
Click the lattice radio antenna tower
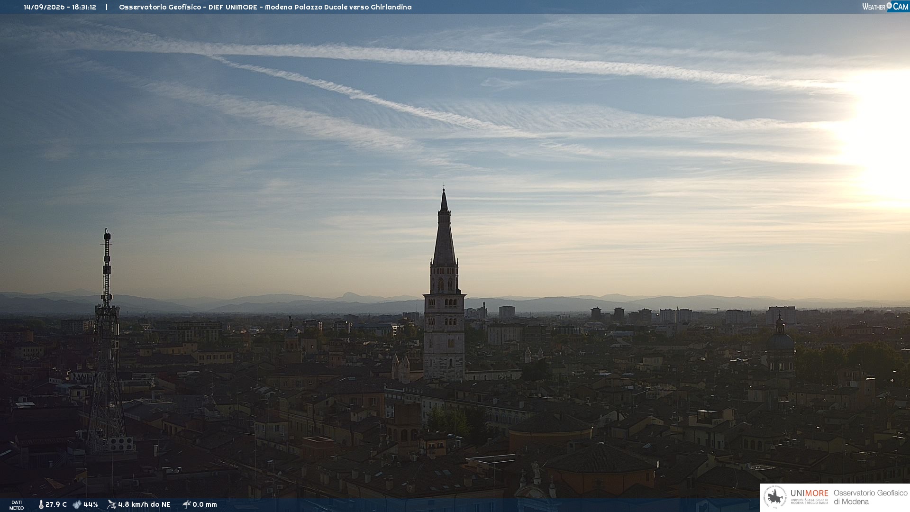pyautogui.click(x=107, y=341)
